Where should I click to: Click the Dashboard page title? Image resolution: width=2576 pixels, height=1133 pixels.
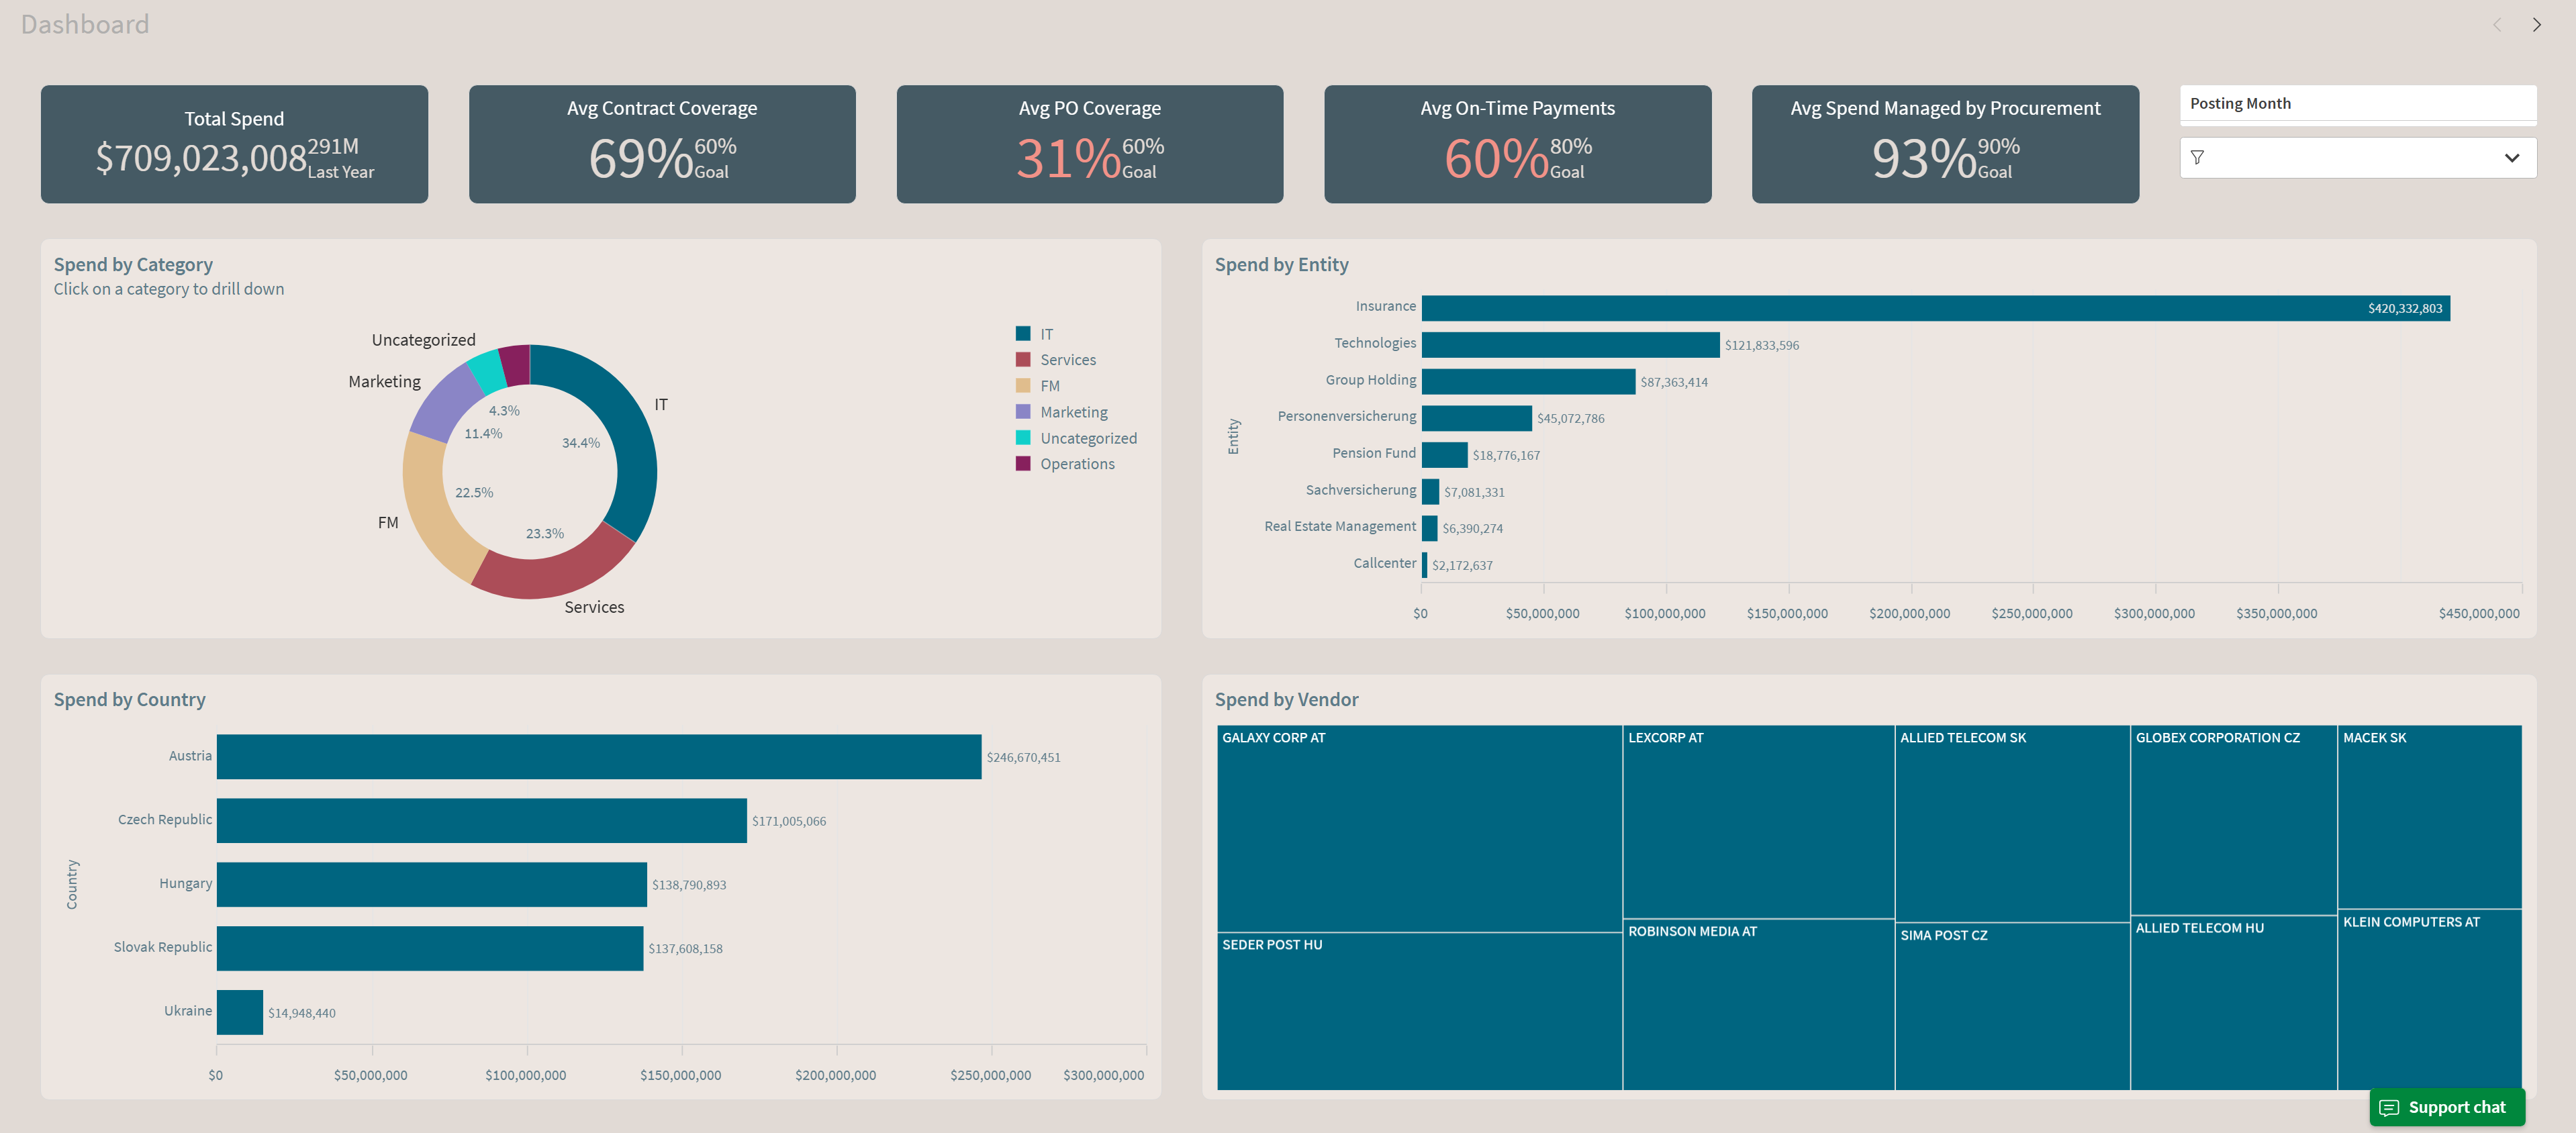click(85, 24)
